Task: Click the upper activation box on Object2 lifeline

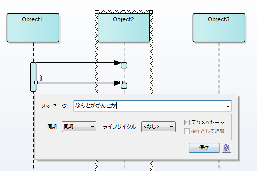Action: (x=124, y=65)
